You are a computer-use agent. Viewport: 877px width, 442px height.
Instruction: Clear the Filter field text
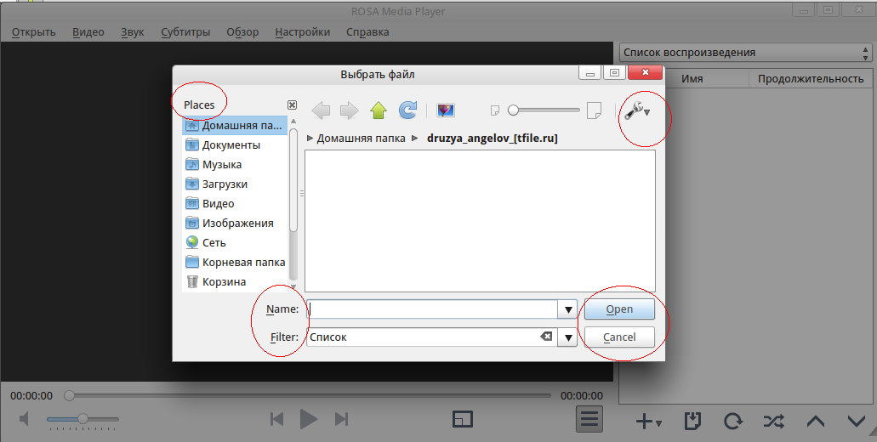point(546,337)
